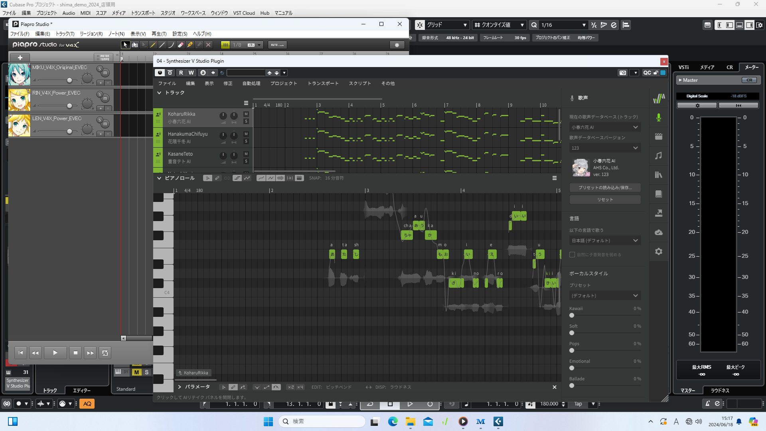Open the dictionary book sidebar icon

pyautogui.click(x=659, y=194)
